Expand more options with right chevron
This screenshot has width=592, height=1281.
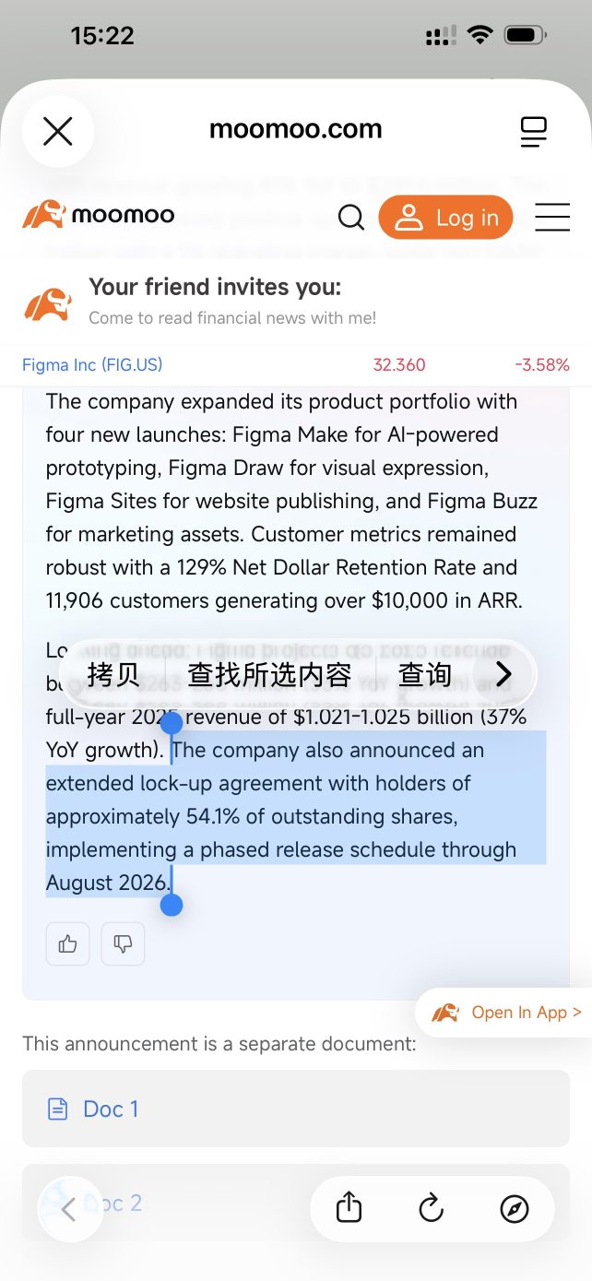coord(503,674)
